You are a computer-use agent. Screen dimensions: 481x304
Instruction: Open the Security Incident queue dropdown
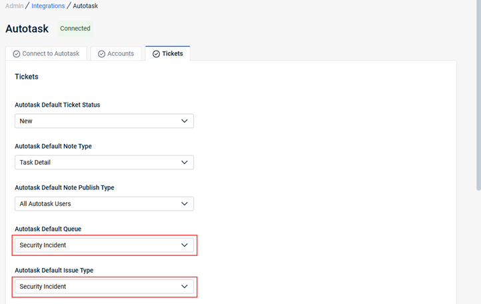(x=105, y=245)
